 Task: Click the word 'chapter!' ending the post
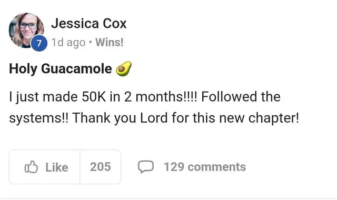coord(274,118)
